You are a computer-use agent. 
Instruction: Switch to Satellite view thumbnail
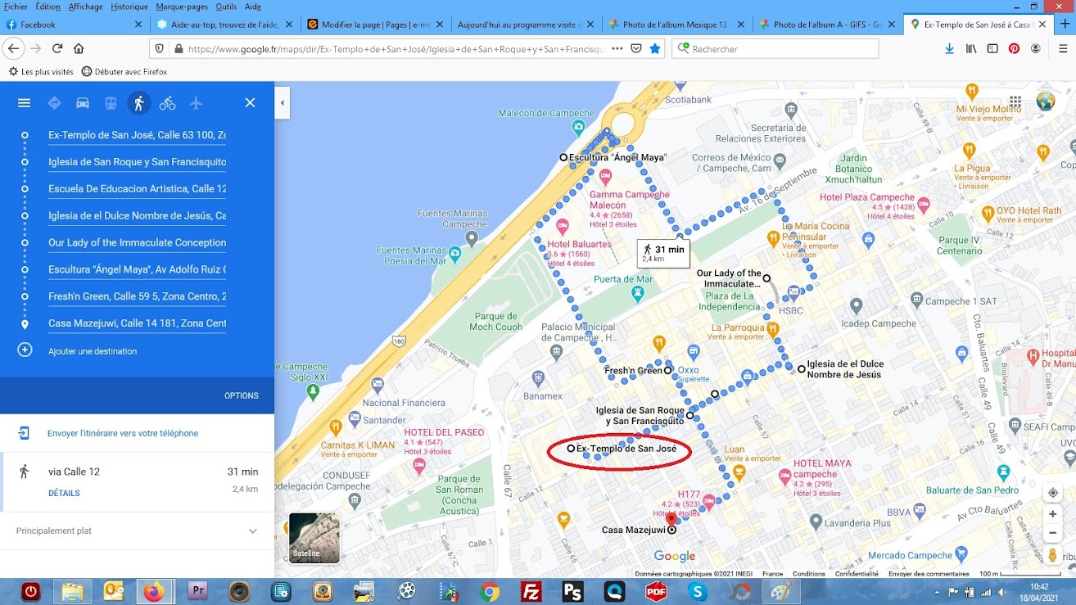coord(314,538)
